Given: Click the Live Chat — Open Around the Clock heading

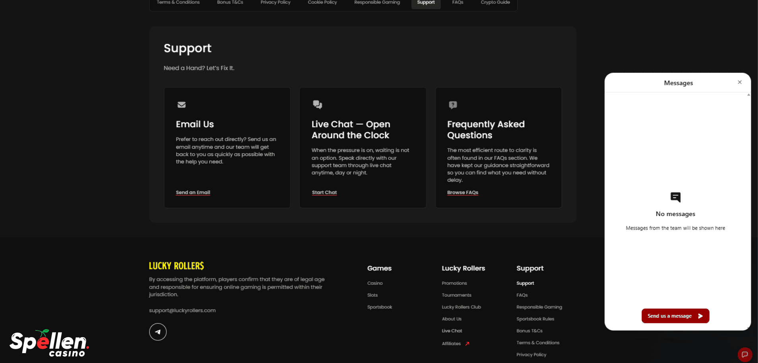Looking at the screenshot, I should click(x=351, y=130).
